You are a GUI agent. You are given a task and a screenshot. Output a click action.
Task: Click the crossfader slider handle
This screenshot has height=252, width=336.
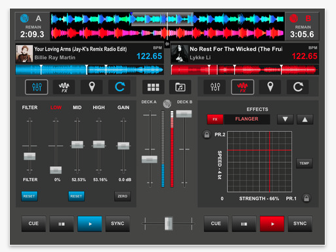pos(169,224)
